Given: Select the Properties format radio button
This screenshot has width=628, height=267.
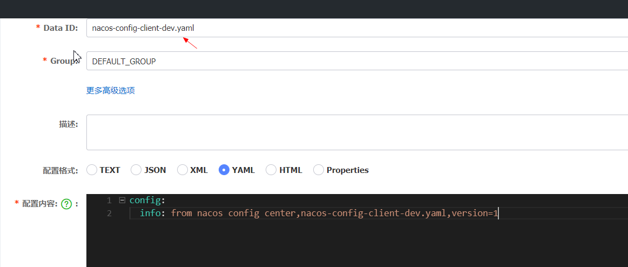Looking at the screenshot, I should coord(319,170).
